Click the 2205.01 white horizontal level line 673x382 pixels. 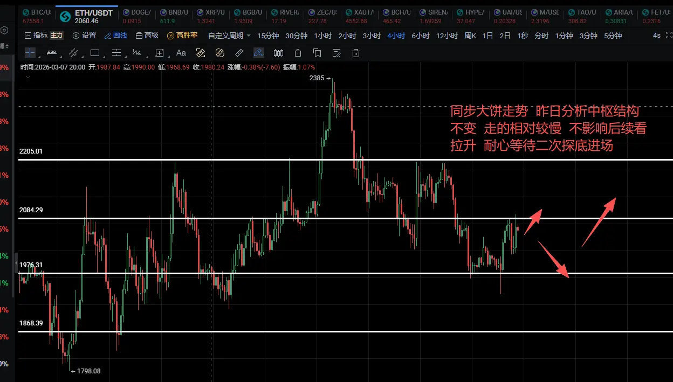coord(345,160)
